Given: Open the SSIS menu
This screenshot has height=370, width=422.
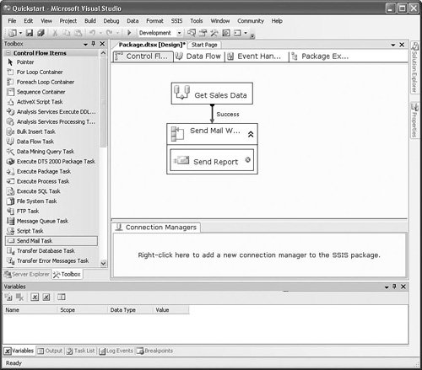Looking at the screenshot, I should (176, 21).
